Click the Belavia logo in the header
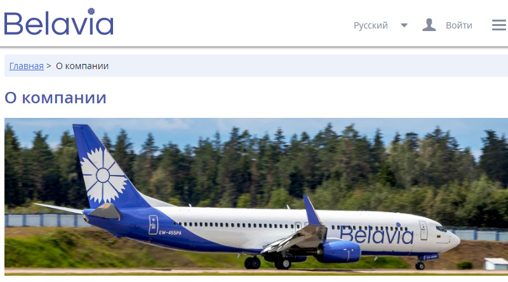This screenshot has height=282, width=508. click(x=58, y=22)
